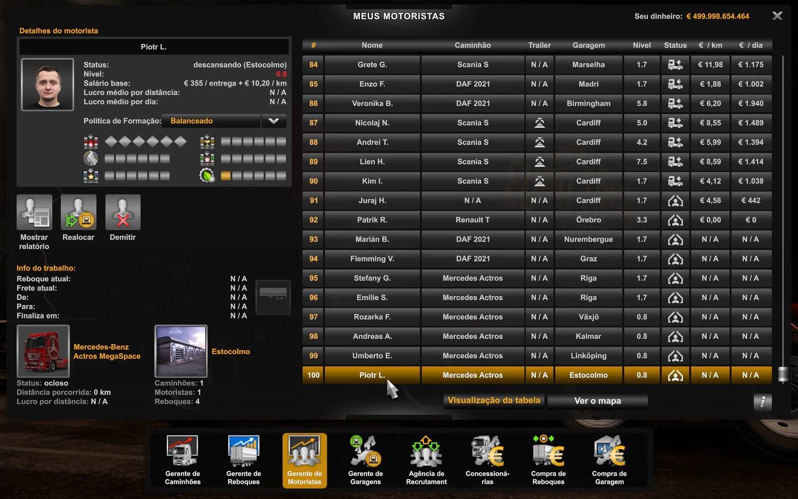The height and width of the screenshot is (499, 798).
Task: Open Compra de Garagem screen
Action: click(609, 460)
